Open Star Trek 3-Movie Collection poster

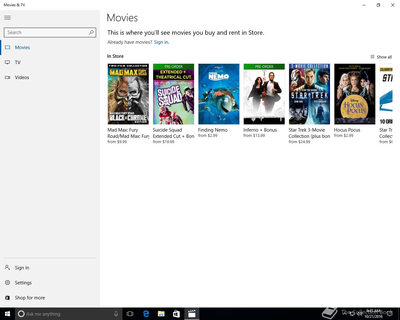coord(309,94)
